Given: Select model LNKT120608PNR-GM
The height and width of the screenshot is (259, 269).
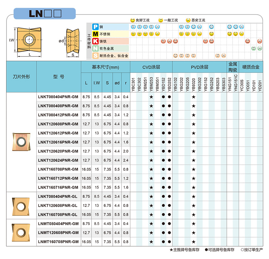Looking at the screenshot, I should [x=58, y=124].
